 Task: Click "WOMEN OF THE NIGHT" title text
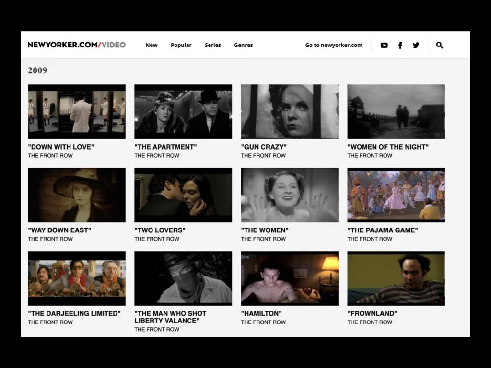388,147
